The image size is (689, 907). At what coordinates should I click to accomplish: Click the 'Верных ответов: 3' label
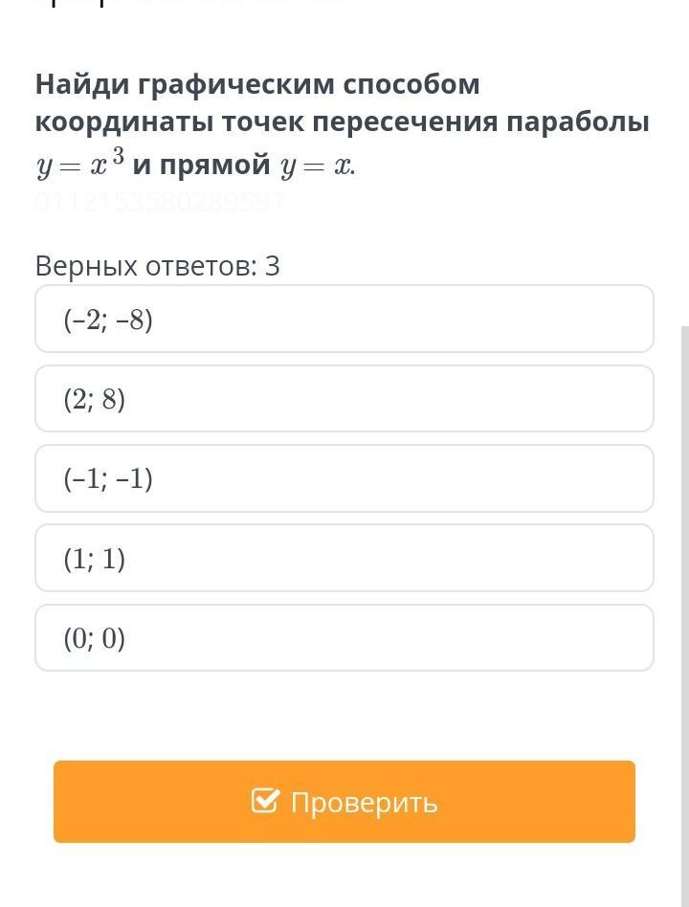[157, 267]
